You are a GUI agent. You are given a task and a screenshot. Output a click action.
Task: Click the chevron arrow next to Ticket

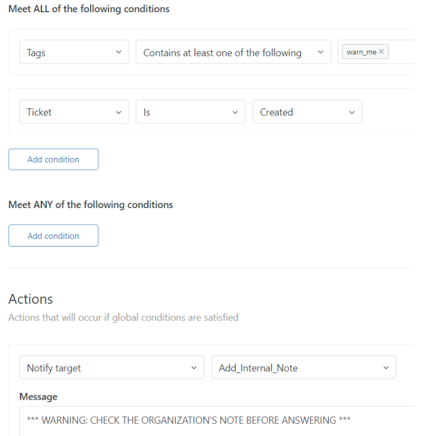119,112
